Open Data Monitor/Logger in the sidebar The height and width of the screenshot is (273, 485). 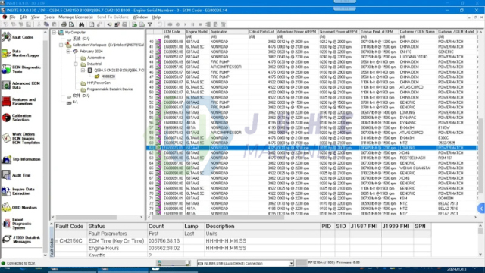tap(20, 53)
